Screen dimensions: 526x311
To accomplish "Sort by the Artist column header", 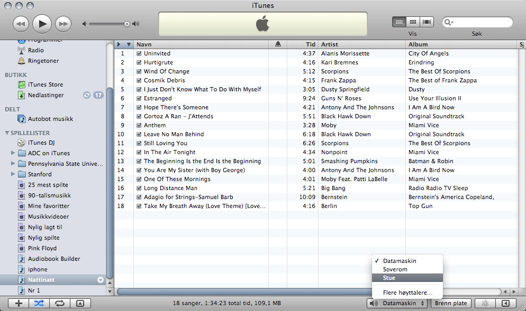I will point(361,44).
